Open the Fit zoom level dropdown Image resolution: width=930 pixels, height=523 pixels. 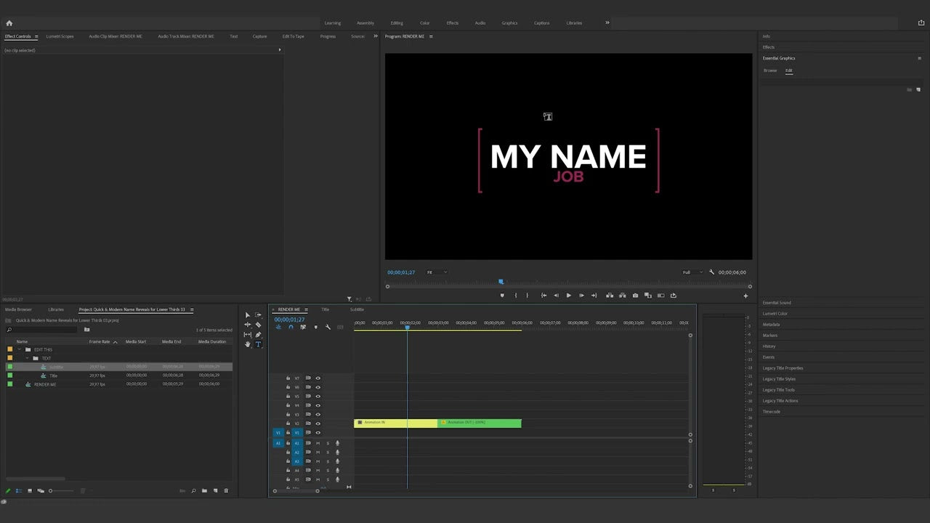pyautogui.click(x=435, y=272)
